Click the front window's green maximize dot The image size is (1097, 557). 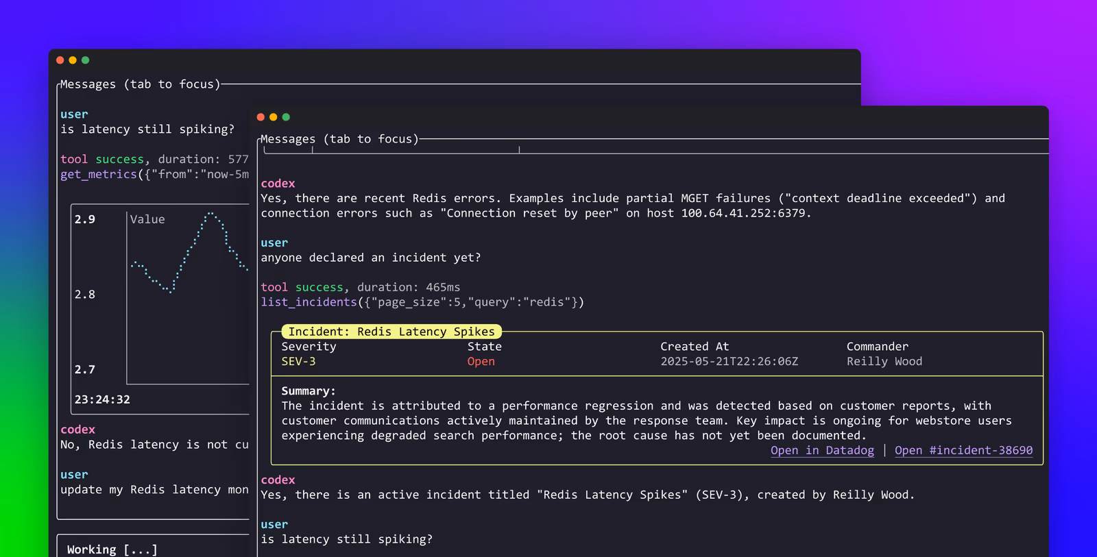point(286,117)
